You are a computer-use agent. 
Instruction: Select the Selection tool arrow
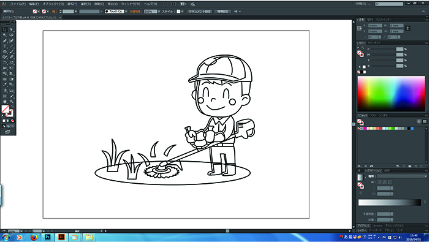5,29
